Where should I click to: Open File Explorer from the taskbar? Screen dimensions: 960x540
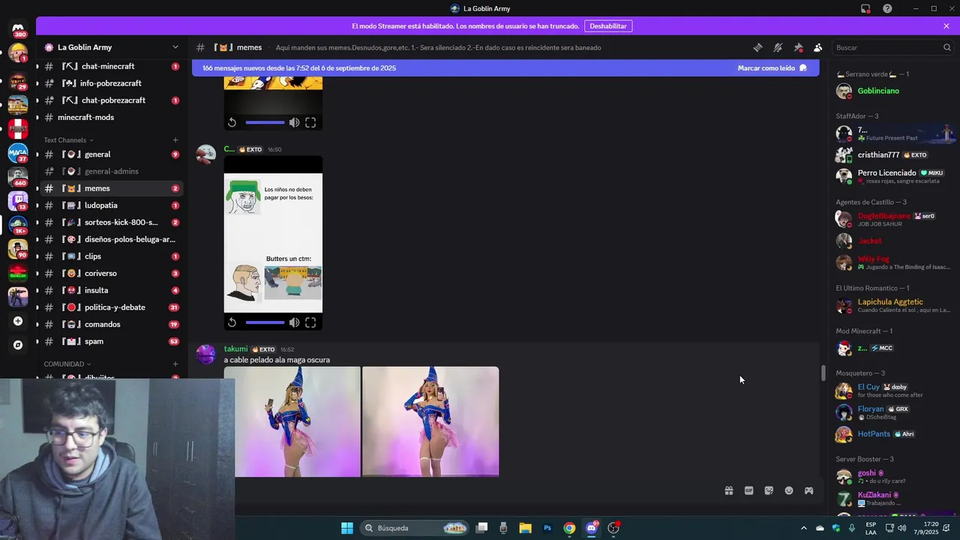(525, 528)
